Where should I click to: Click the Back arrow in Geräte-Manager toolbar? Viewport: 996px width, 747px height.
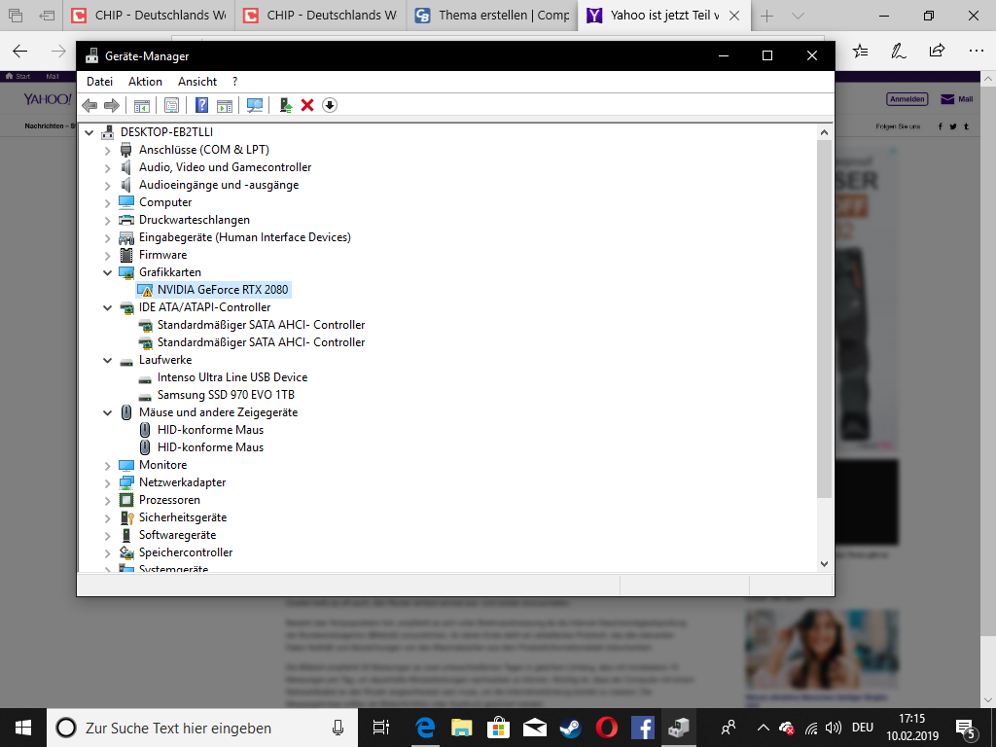[89, 105]
